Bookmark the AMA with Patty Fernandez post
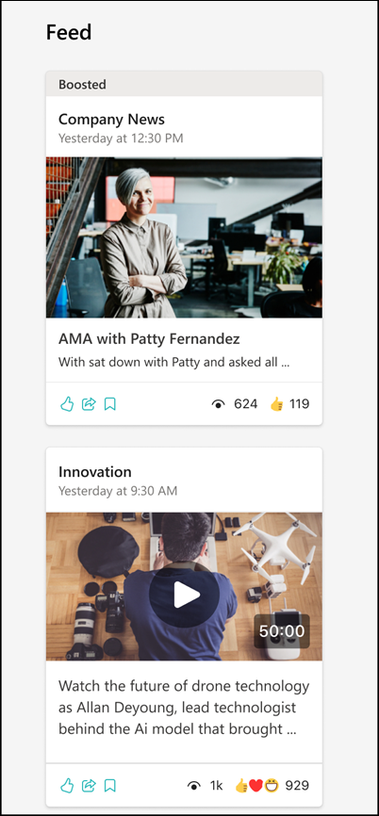Viewport: 379px width, 816px height. (110, 404)
